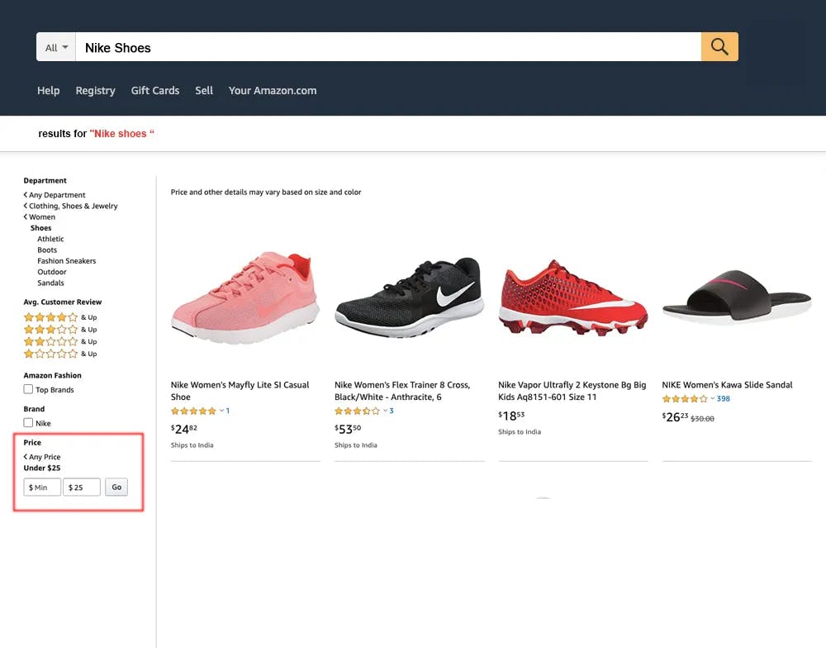This screenshot has height=661, width=826.
Task: Filter by Sandals category
Action: coord(50,283)
